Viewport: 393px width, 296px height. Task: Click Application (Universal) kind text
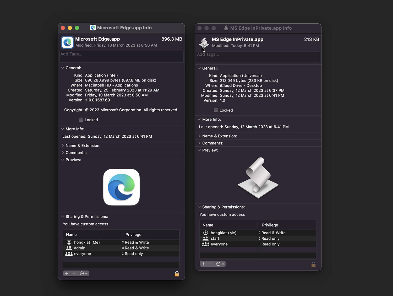point(241,76)
